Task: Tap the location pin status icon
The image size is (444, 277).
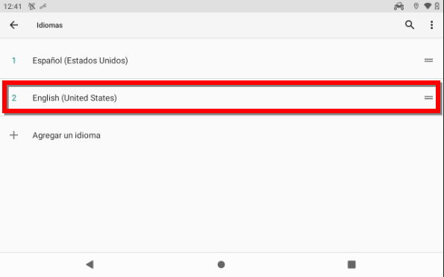Action: click(416, 6)
